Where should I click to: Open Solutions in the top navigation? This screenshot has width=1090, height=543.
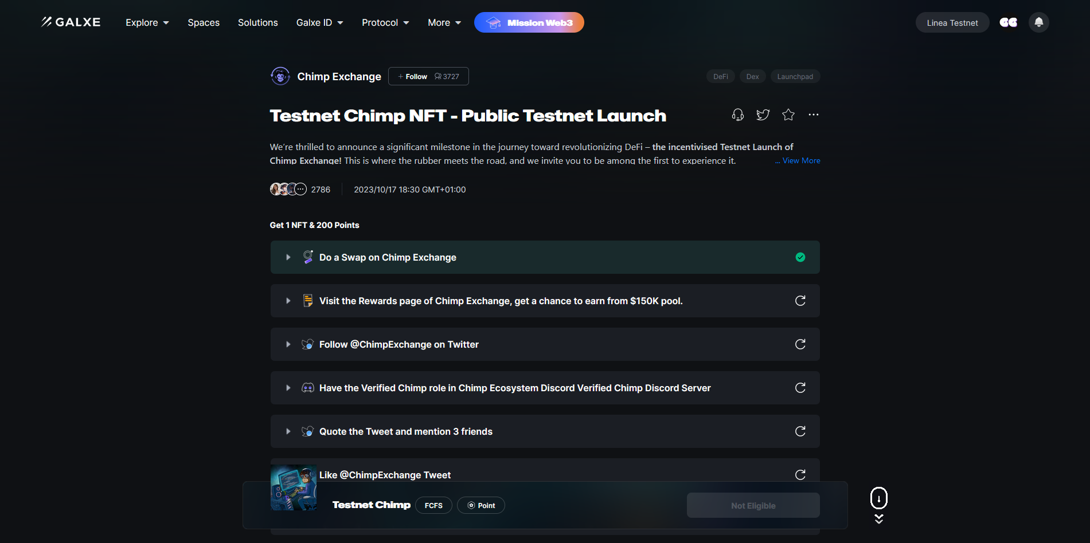point(257,23)
